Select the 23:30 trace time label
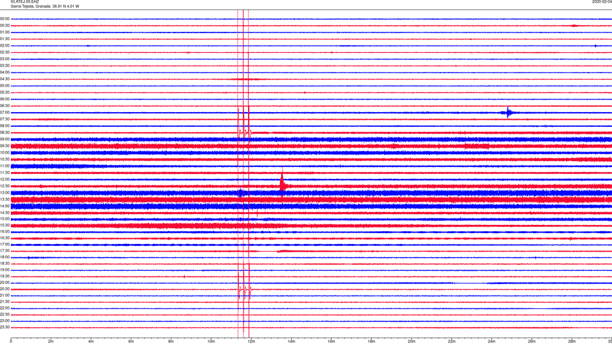 (x=5, y=327)
